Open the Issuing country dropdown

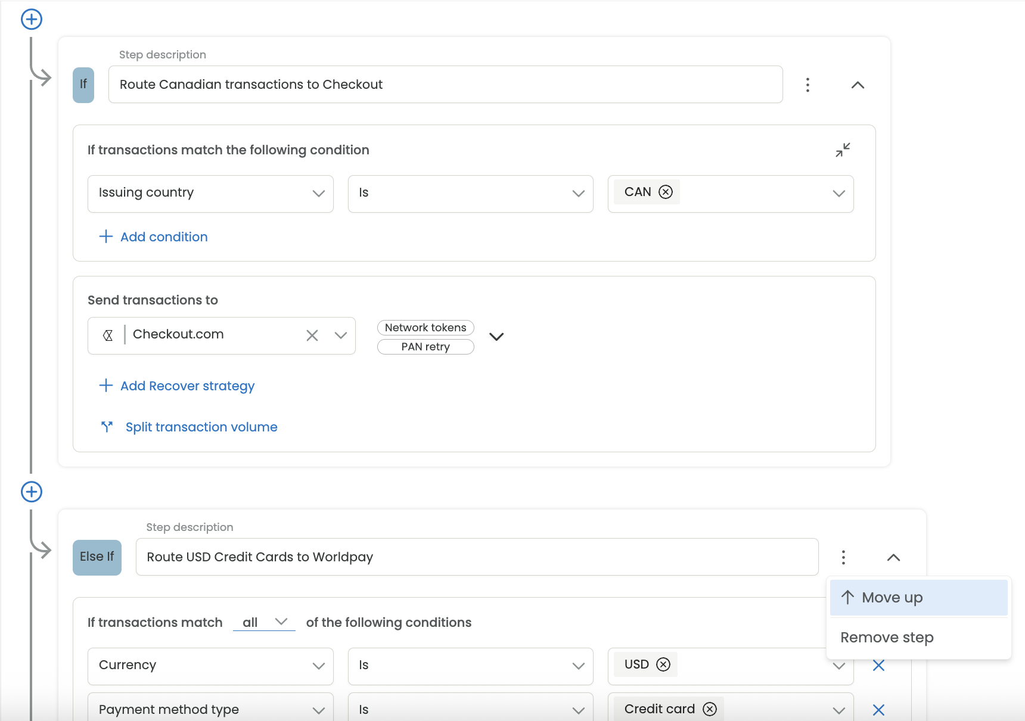point(210,193)
